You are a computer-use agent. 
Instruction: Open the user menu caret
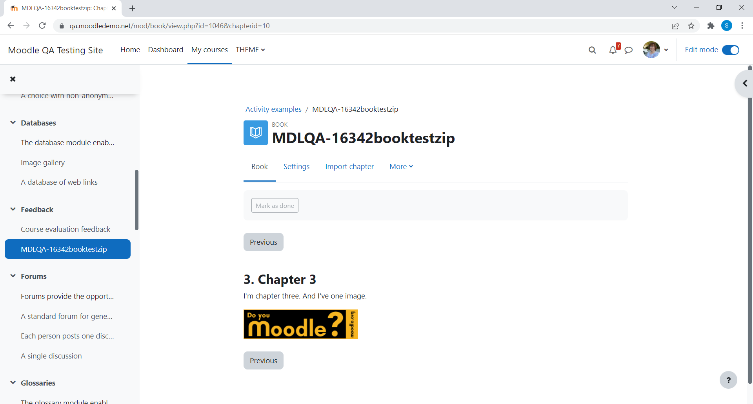[666, 50]
